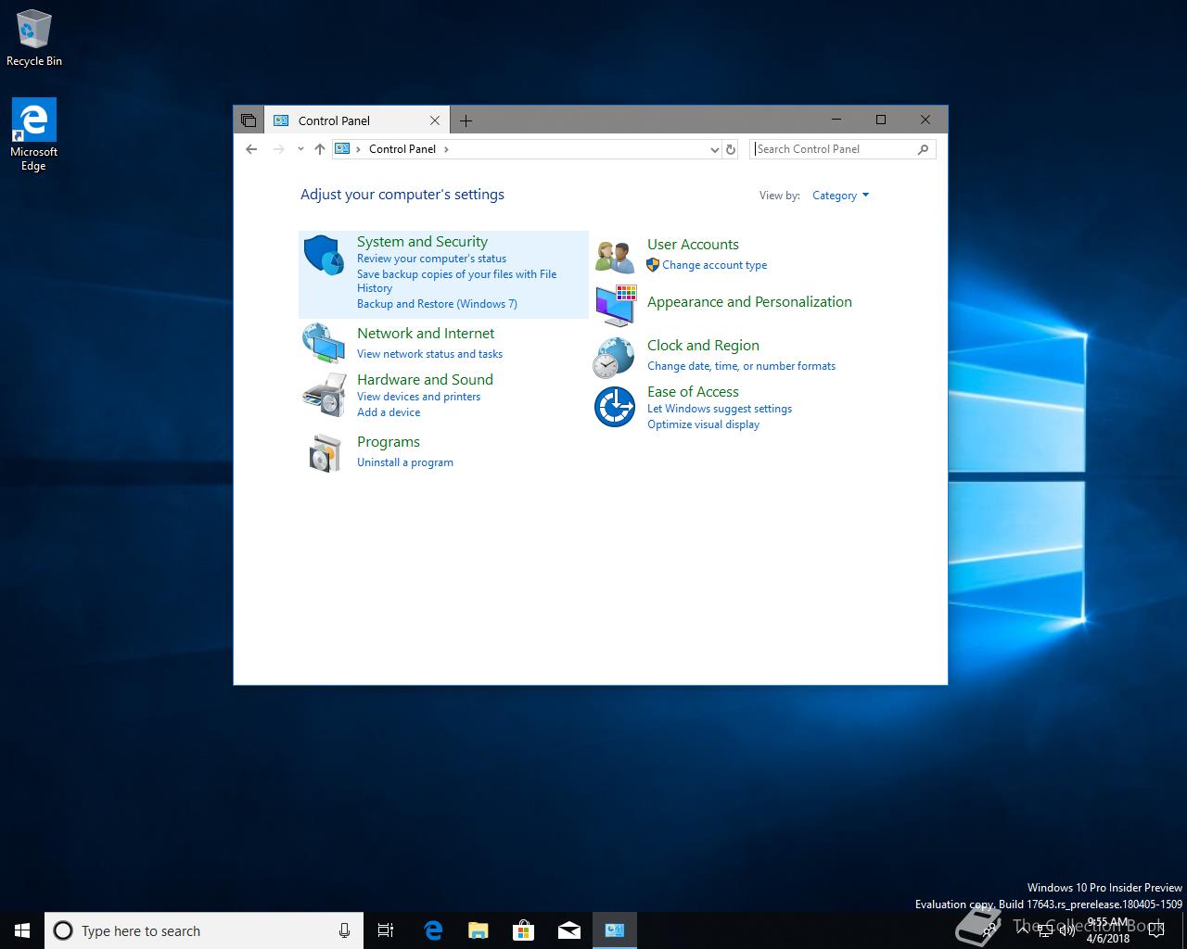Open the Network and Internet globe icon
The image size is (1187, 949).
(x=324, y=344)
